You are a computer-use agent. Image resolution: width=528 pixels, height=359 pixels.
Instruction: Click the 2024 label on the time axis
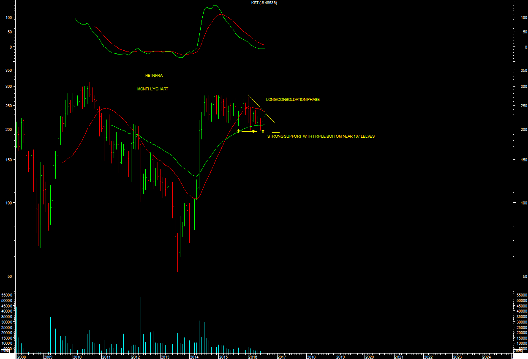pyautogui.click(x=486, y=357)
